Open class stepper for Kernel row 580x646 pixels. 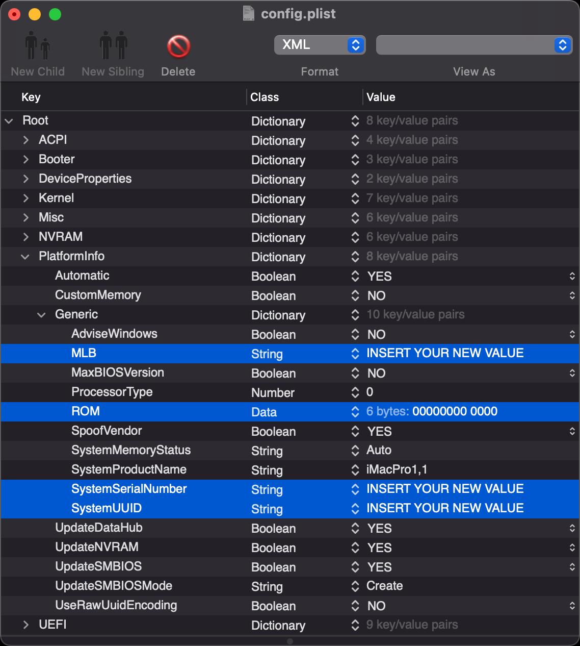[355, 198]
